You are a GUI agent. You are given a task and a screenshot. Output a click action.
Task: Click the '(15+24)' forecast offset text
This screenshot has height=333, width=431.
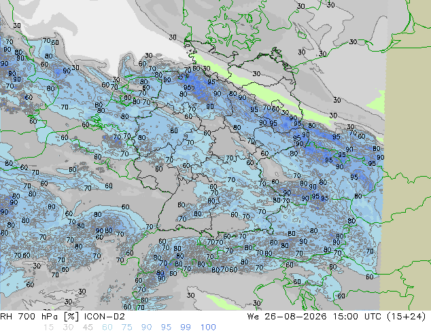[407, 317]
